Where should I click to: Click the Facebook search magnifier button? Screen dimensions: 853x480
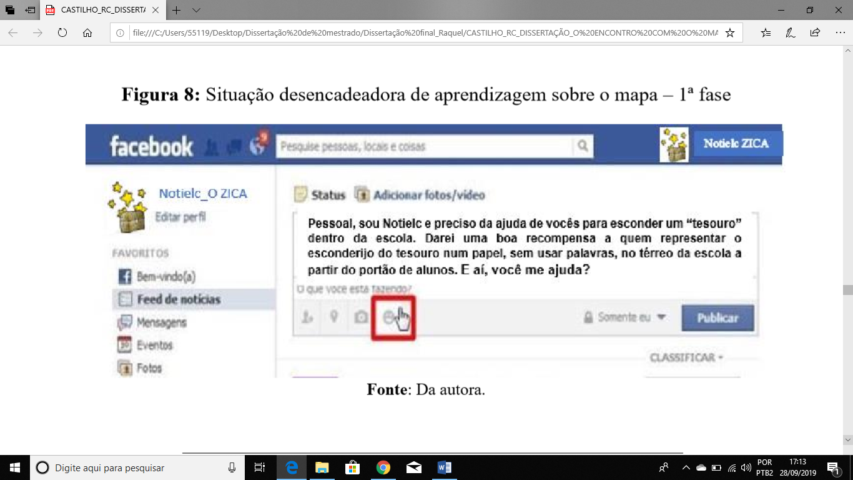click(583, 146)
